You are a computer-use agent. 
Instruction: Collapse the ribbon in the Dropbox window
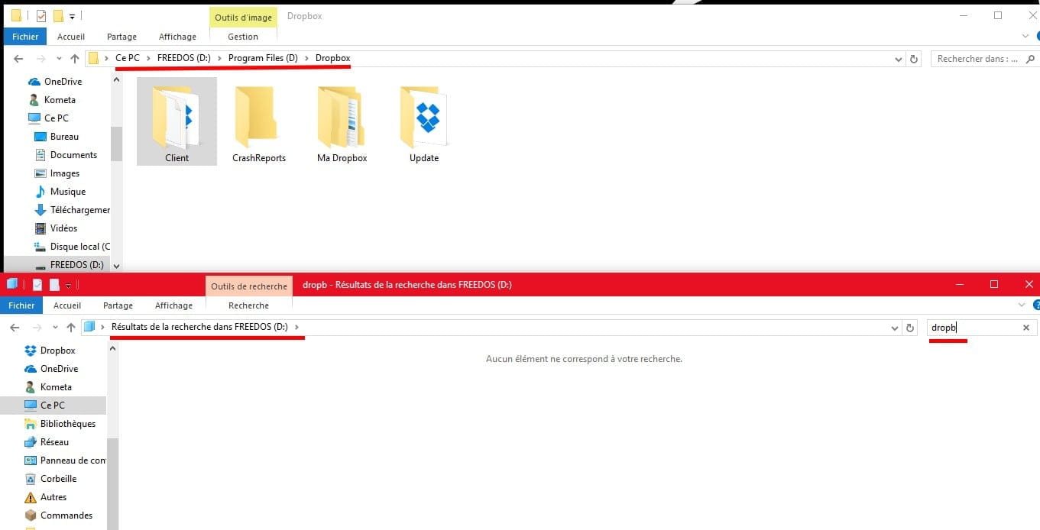tap(1025, 37)
